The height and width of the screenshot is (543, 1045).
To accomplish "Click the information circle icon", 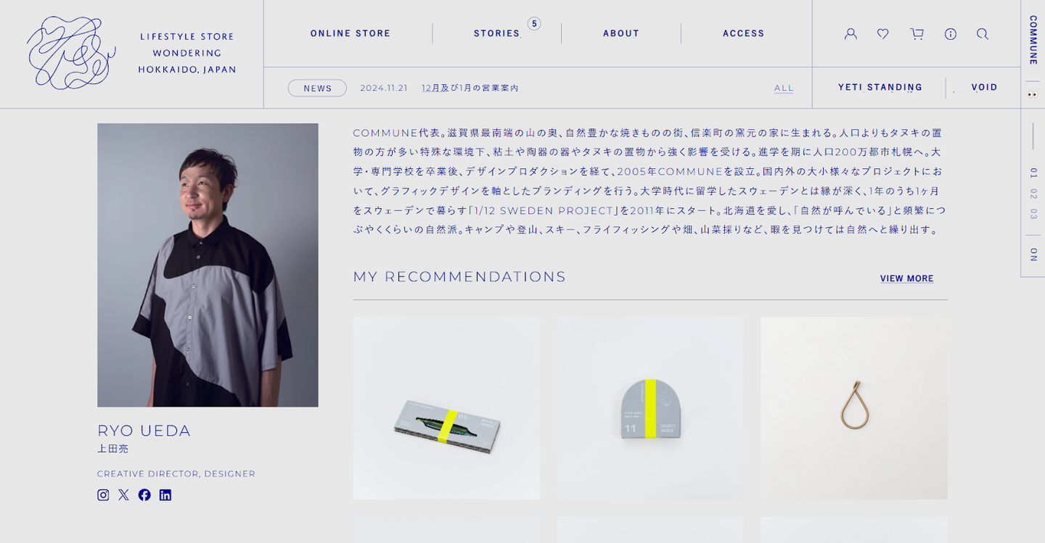I will pyautogui.click(x=951, y=34).
